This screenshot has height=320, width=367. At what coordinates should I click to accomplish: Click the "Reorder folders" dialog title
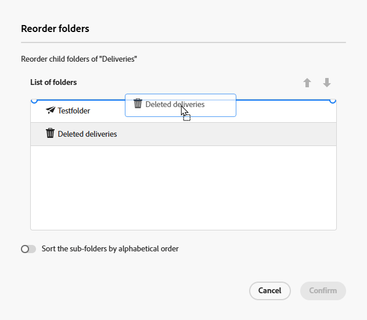pos(55,28)
